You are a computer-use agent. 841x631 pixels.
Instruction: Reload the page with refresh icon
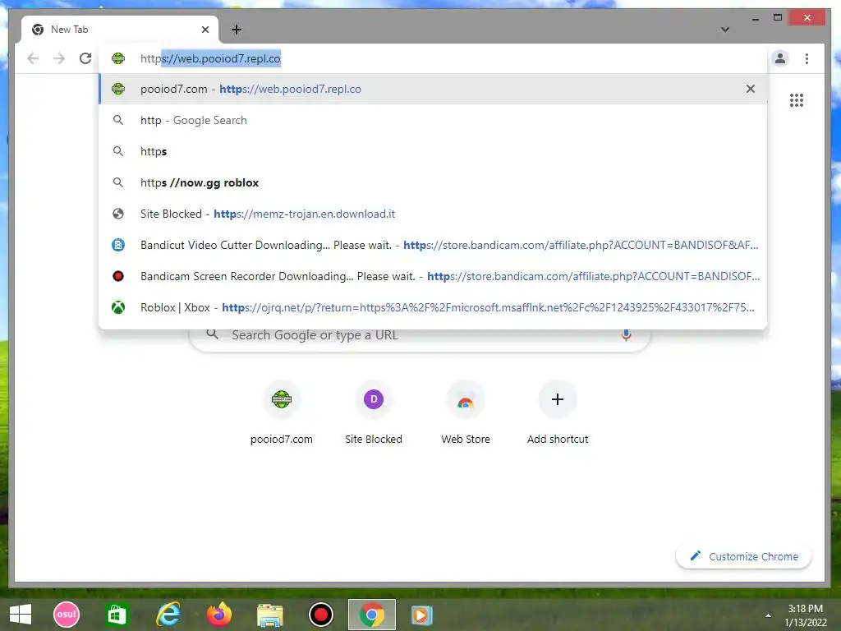pos(85,58)
